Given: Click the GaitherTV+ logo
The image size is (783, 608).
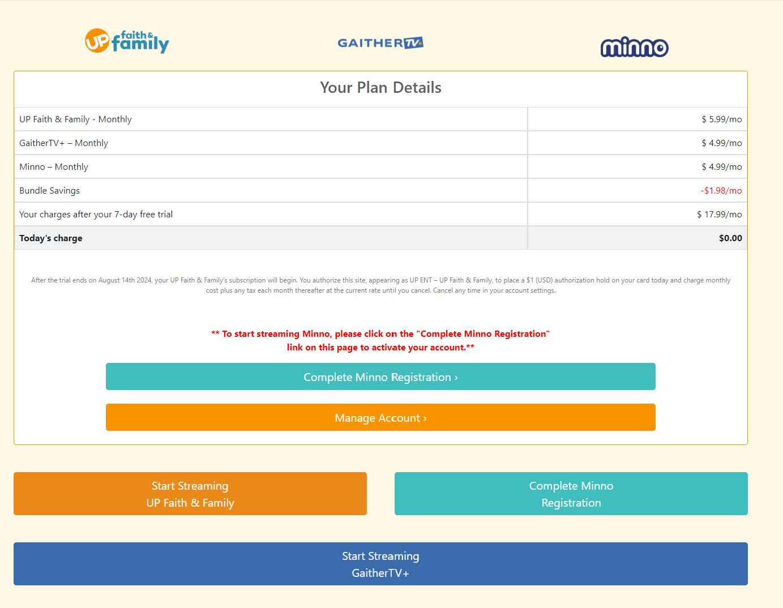Looking at the screenshot, I should click(x=380, y=43).
